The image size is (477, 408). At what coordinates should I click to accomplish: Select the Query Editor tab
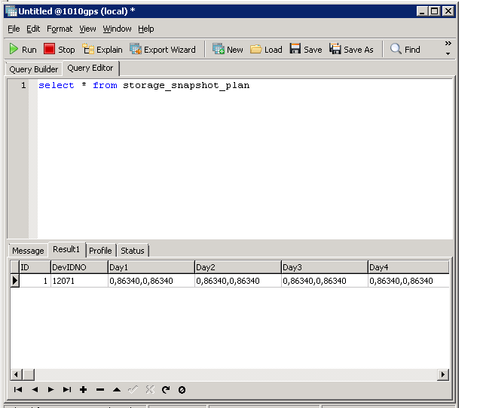[90, 68]
